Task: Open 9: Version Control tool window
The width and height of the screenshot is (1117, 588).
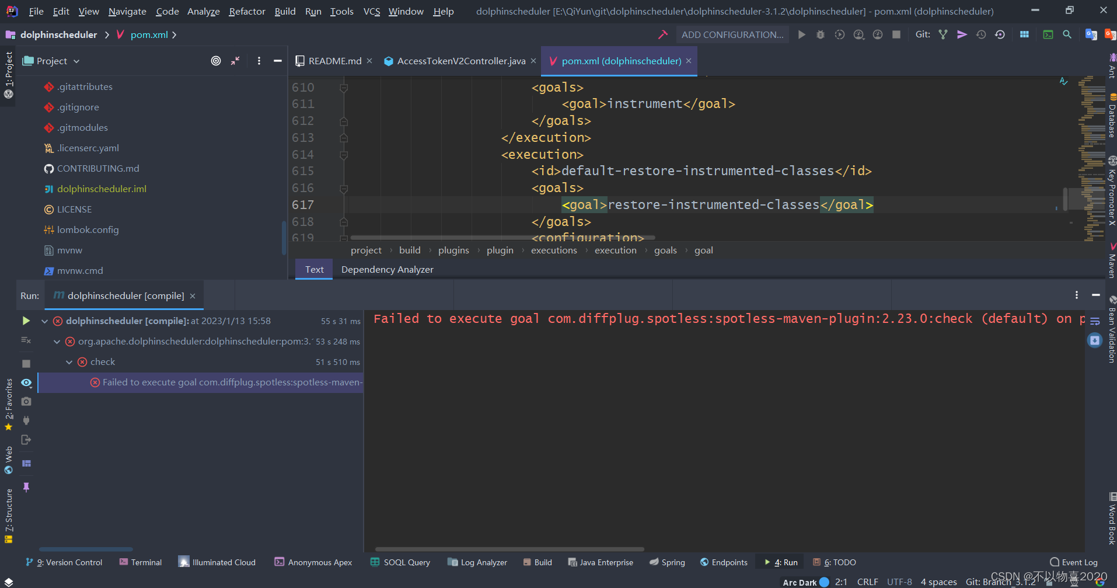Action: (x=64, y=562)
